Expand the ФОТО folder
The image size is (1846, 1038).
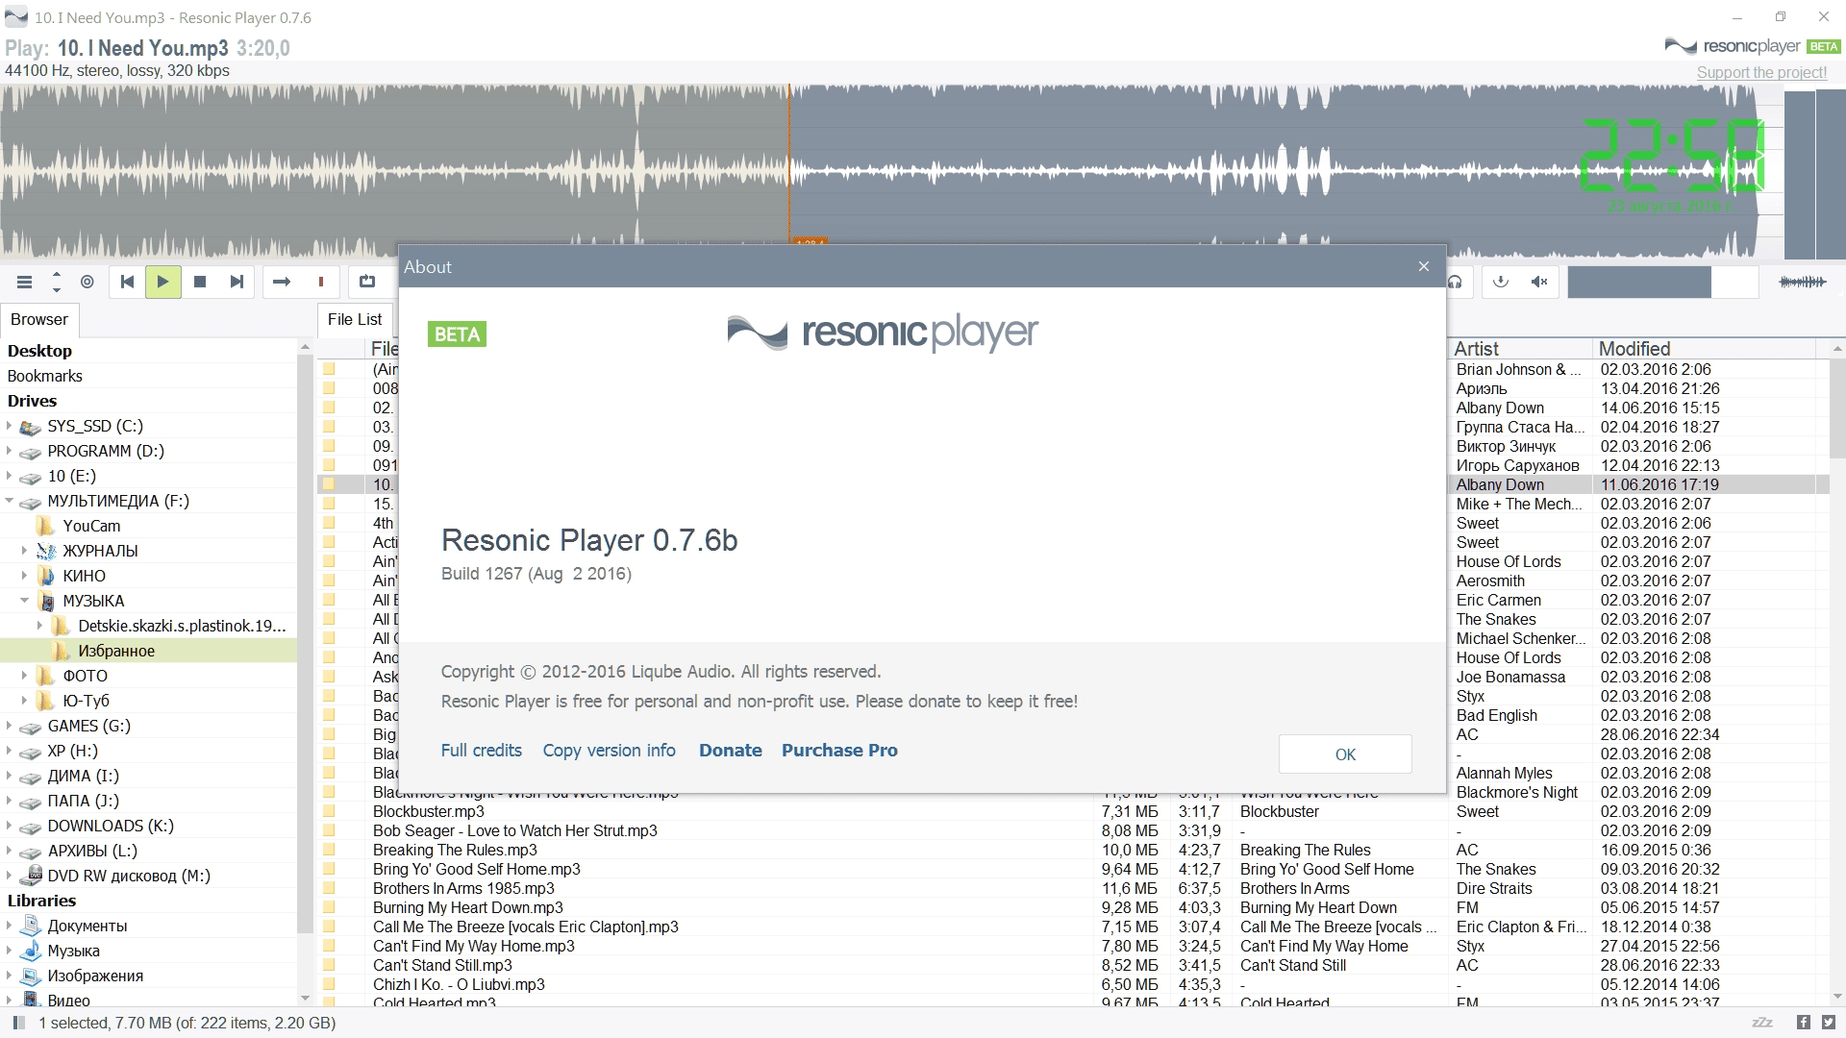point(25,676)
